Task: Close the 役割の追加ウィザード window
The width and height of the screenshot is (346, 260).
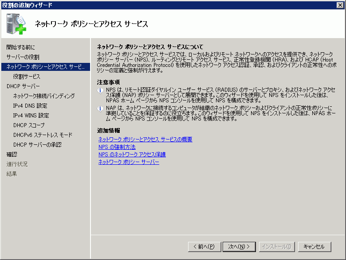Action: pos(340,5)
